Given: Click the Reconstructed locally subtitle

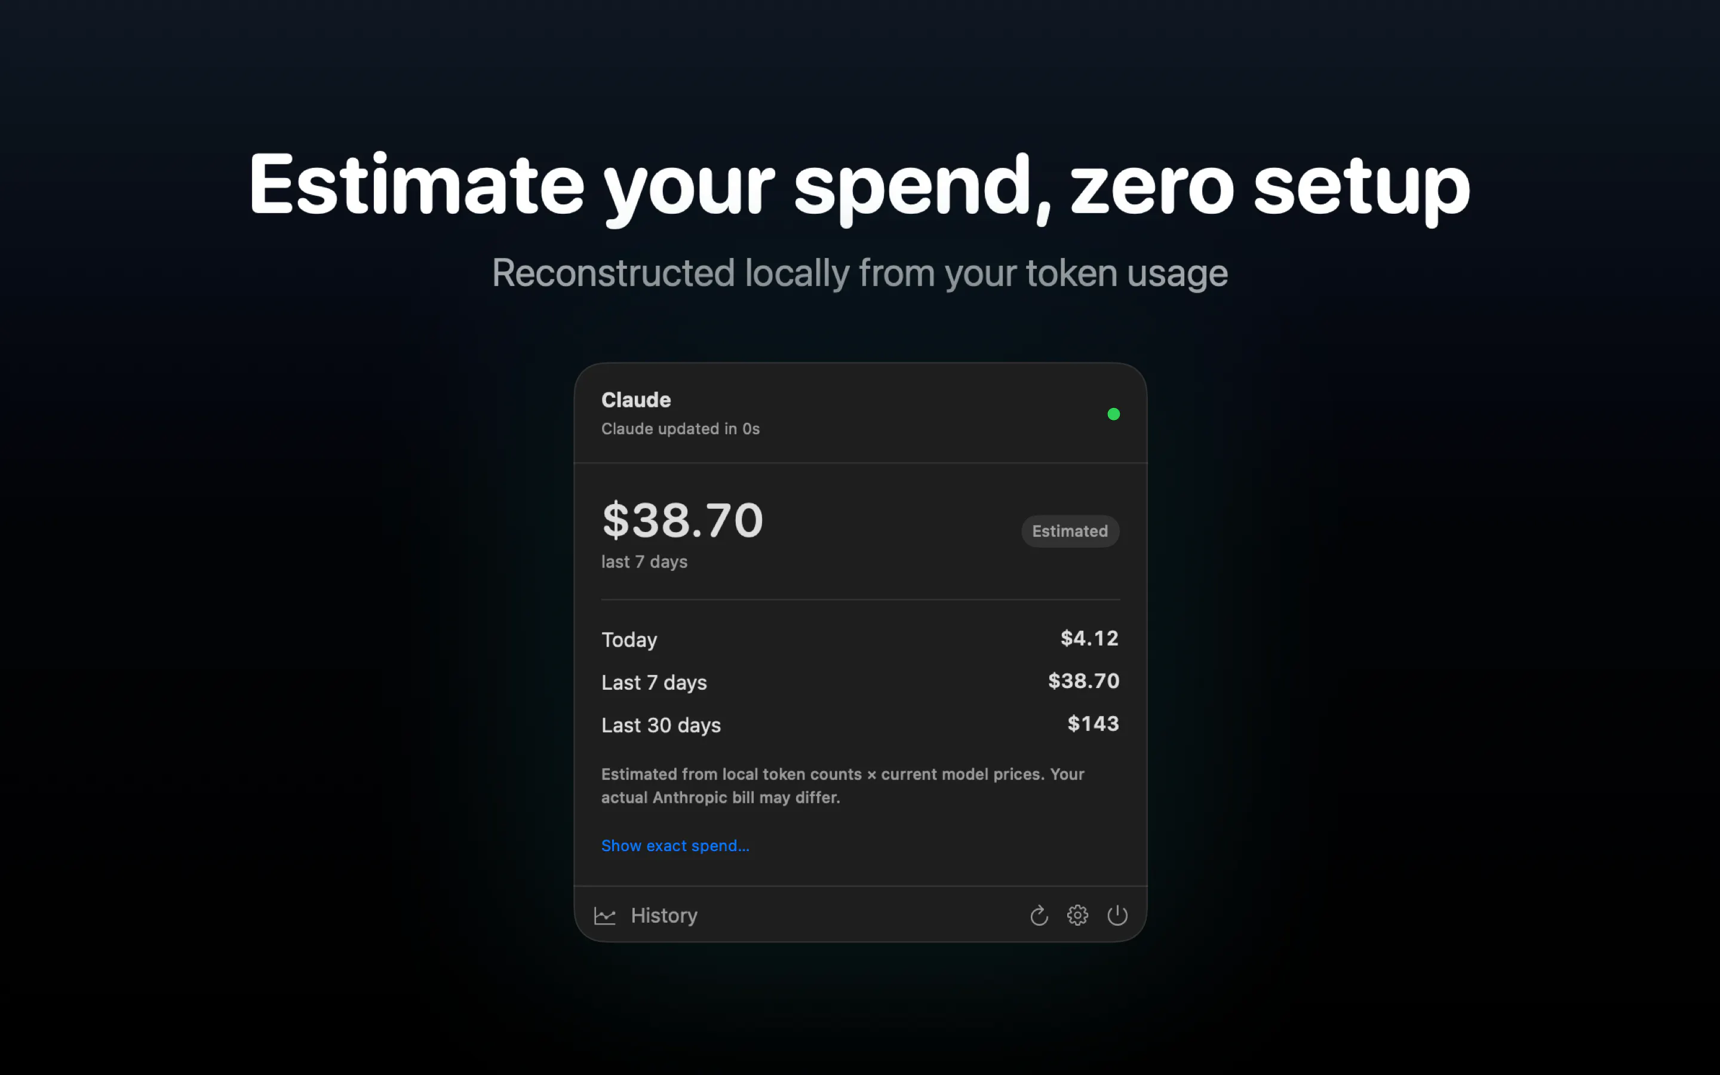Looking at the screenshot, I should point(859,273).
